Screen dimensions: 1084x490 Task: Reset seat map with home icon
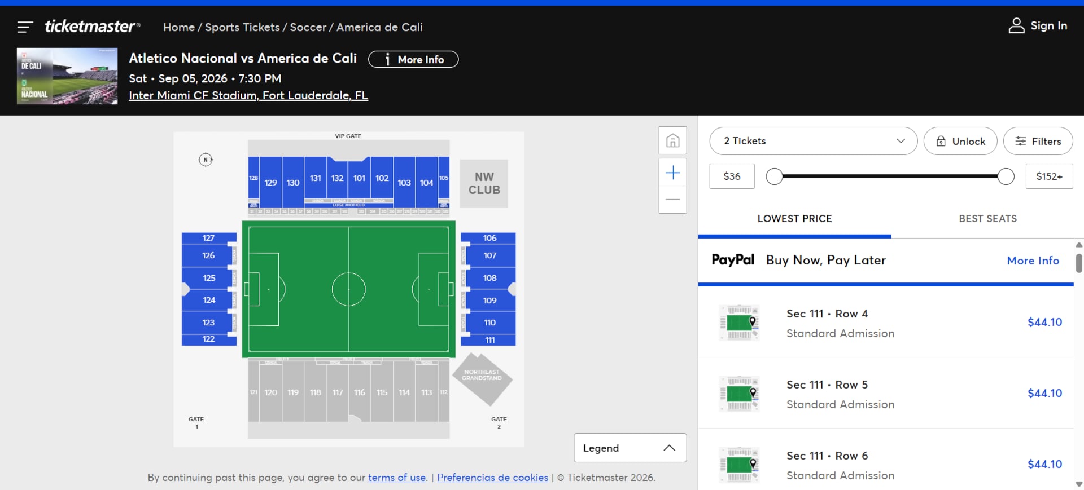point(672,140)
